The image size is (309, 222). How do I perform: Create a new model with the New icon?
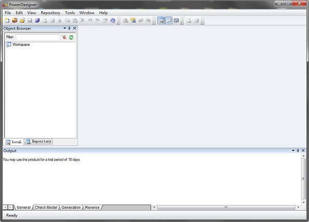[x=7, y=20]
